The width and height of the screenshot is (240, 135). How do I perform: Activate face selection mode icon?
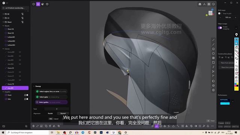pyautogui.click(x=43, y=4)
